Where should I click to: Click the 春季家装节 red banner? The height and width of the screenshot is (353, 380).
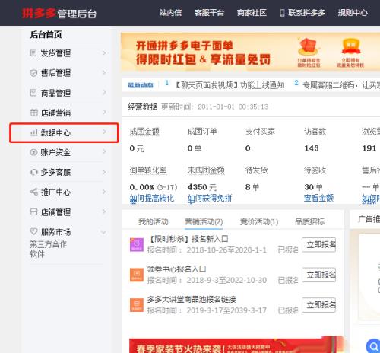(236, 345)
